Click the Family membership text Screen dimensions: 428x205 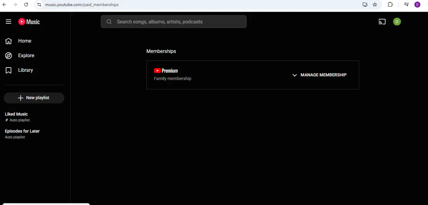173,79
